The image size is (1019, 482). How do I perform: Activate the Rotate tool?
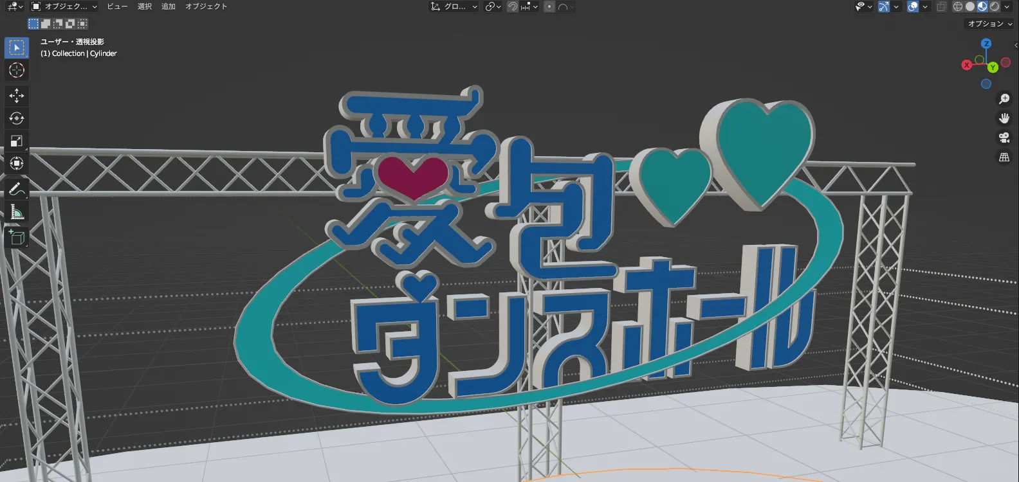point(17,118)
